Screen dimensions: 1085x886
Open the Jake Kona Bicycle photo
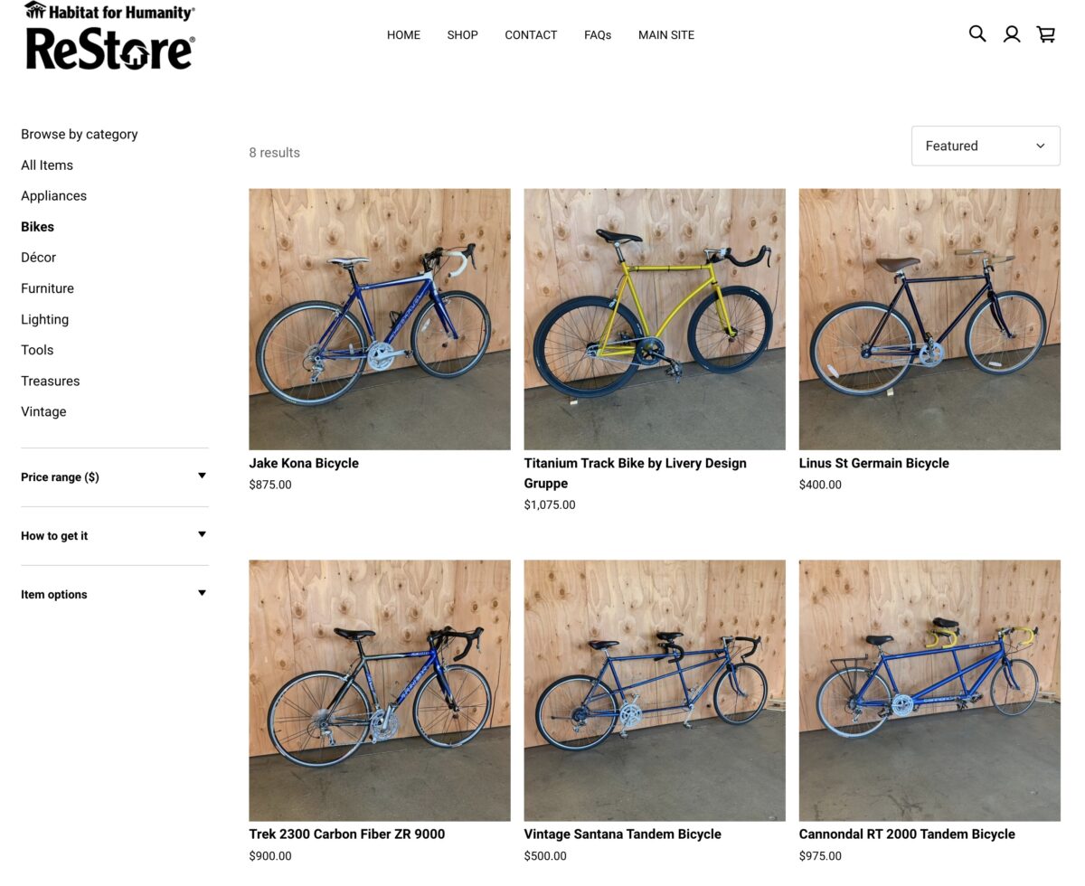380,319
